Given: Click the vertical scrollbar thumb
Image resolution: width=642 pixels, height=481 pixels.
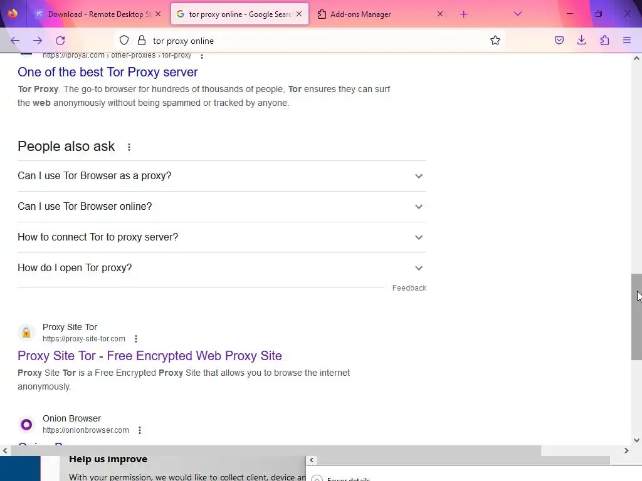Looking at the screenshot, I should pyautogui.click(x=636, y=317).
